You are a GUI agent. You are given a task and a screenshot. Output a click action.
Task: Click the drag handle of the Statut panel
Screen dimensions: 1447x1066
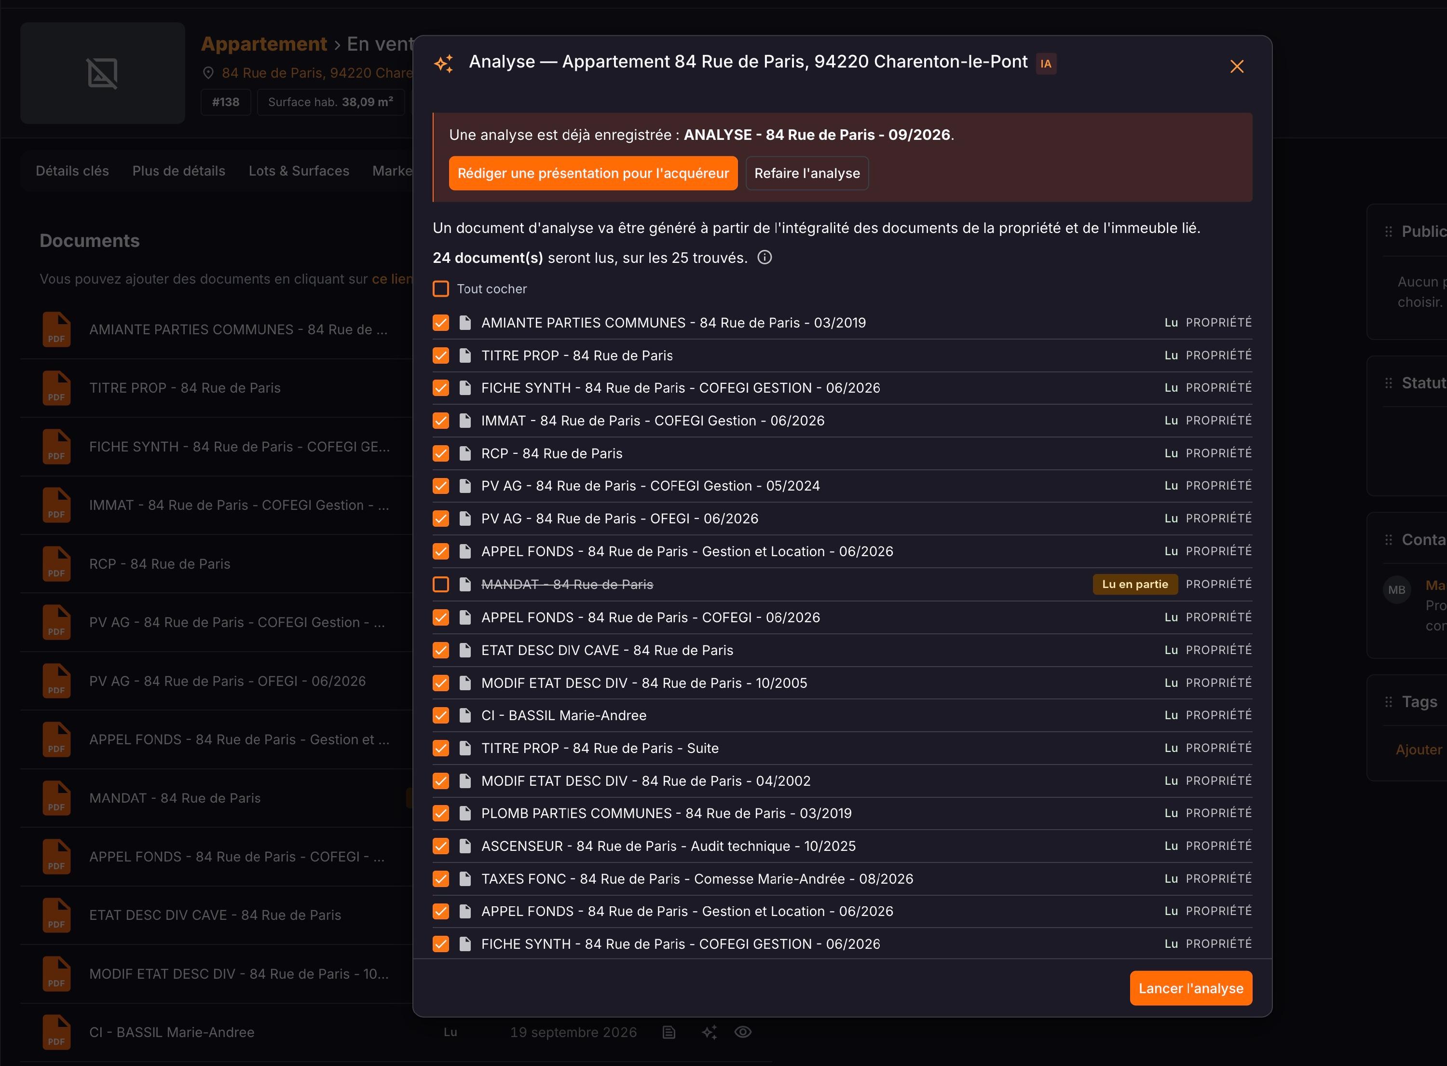(x=1388, y=383)
